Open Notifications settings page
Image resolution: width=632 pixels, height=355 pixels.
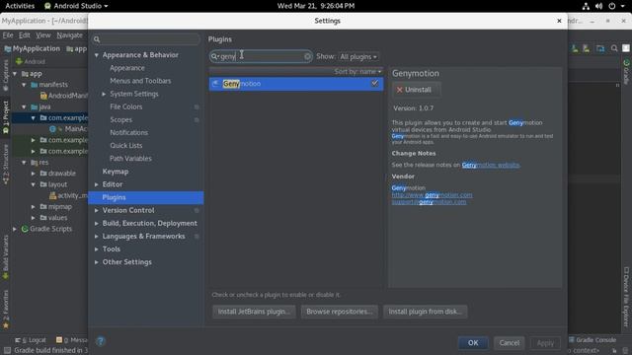click(129, 132)
